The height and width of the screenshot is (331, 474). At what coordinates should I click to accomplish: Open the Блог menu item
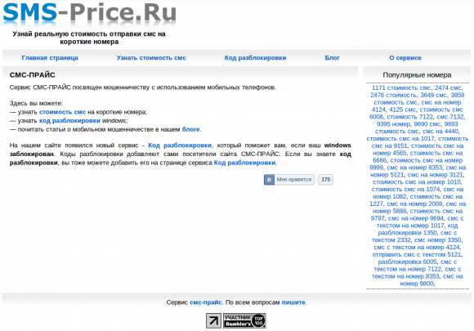332,58
